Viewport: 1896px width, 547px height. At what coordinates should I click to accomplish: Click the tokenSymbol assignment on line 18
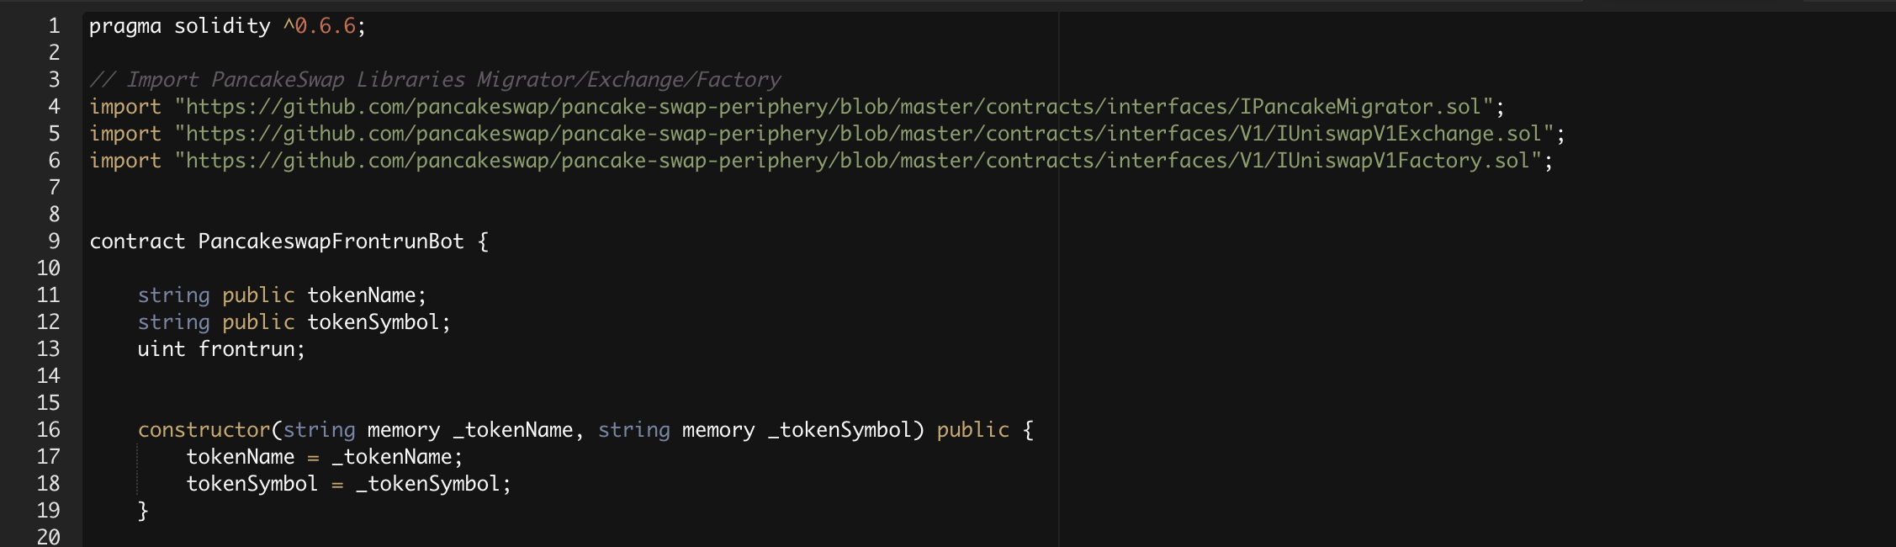click(x=252, y=484)
